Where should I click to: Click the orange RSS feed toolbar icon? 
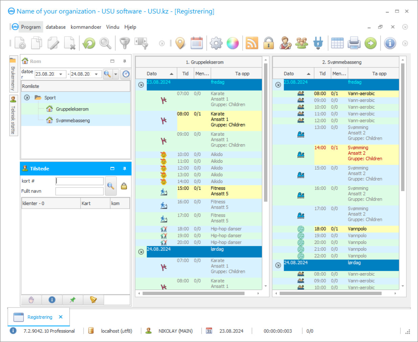(x=252, y=43)
